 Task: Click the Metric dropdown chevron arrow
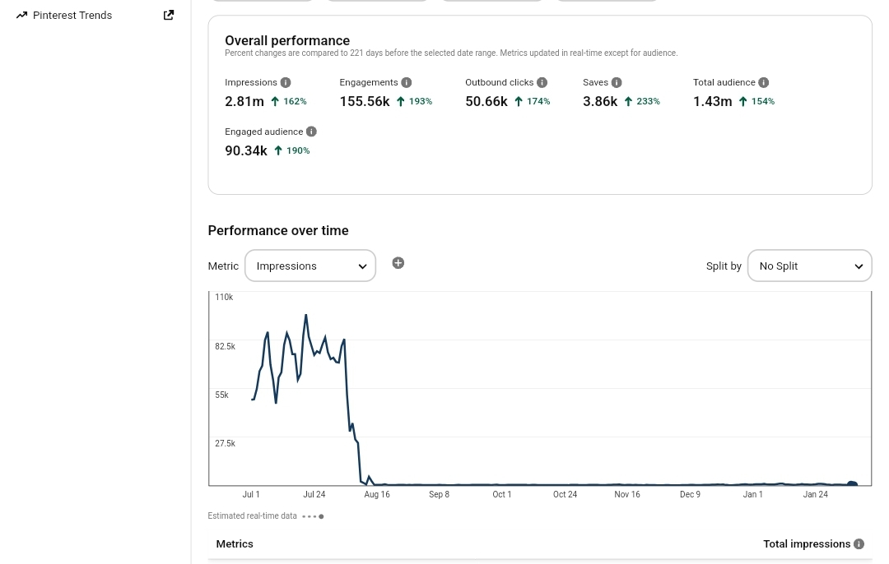(362, 266)
